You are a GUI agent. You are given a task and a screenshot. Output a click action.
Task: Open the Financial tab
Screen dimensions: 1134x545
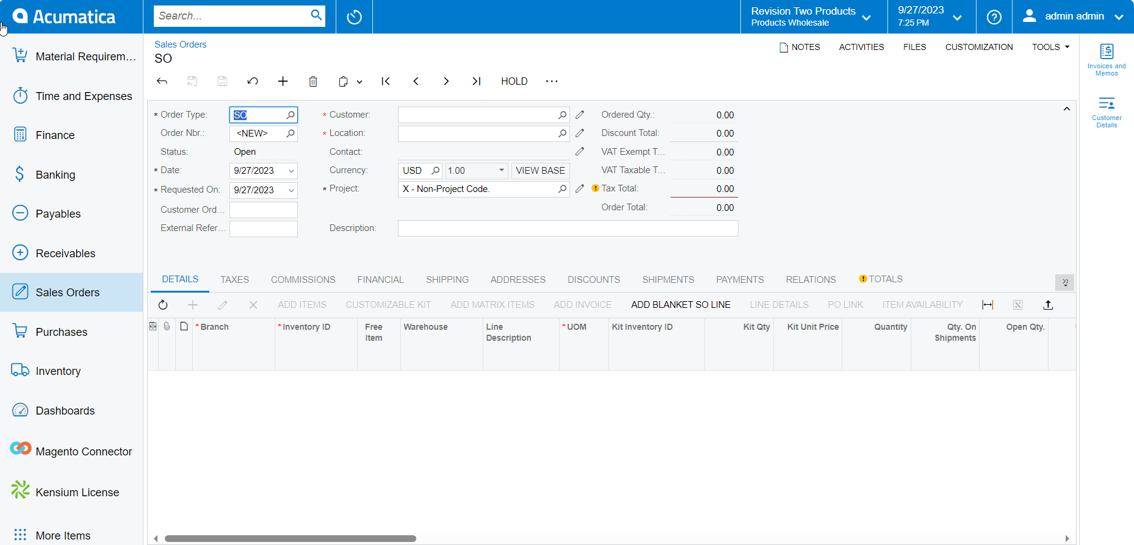(x=380, y=280)
